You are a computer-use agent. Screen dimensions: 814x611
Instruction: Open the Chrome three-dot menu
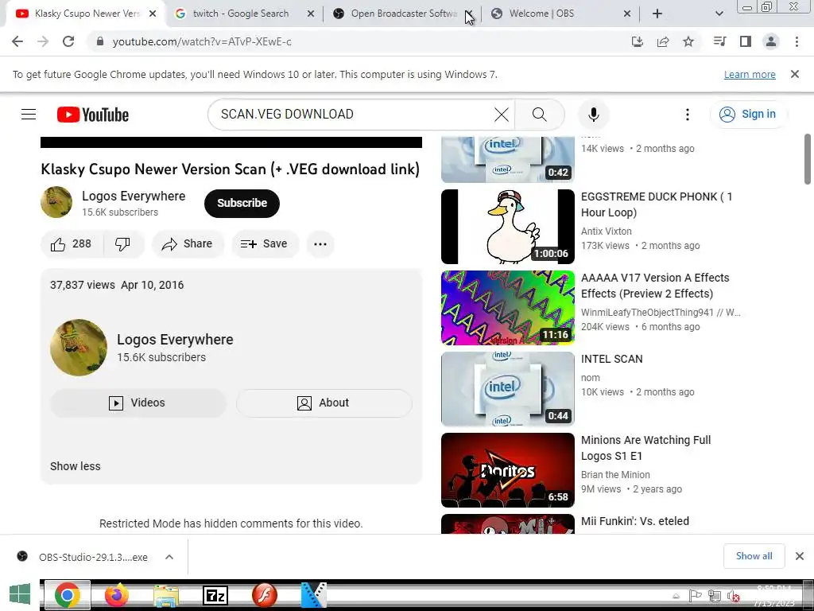[797, 41]
